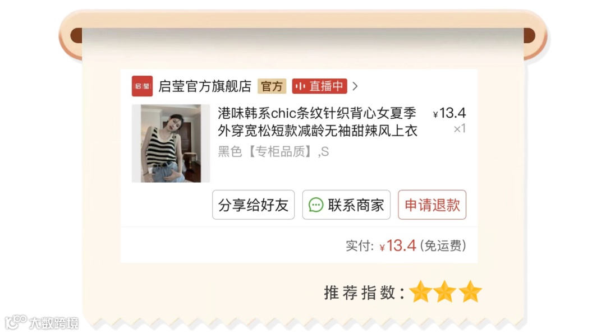This screenshot has height=334, width=606.
Task: Click the quantity ×1 label
Action: [x=460, y=128]
